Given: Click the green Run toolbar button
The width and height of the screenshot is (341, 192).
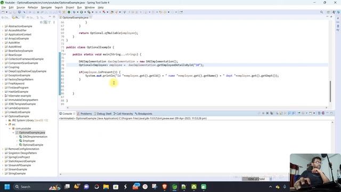Looking at the screenshot, I should [82, 12].
